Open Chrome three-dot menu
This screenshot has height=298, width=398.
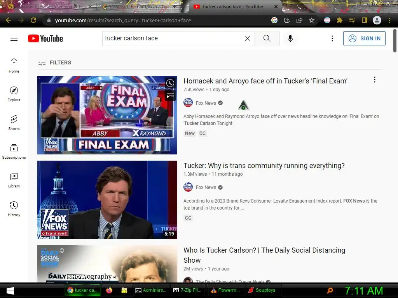coord(389,20)
